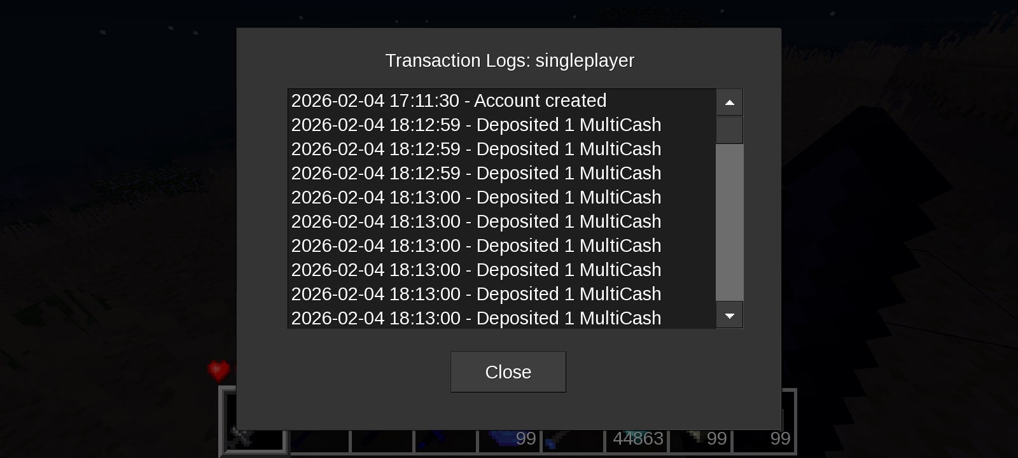Screen dimensions: 1018x458
Task: Click the transaction log scrollbar thumb
Action: tap(729, 130)
